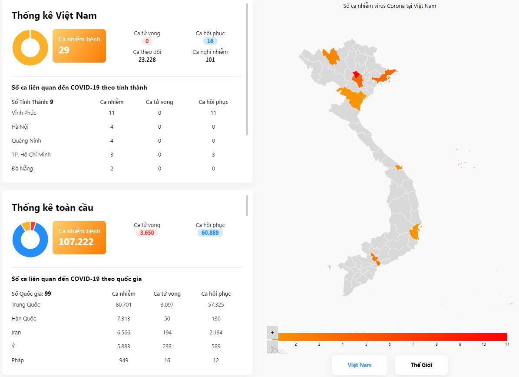
Task: Click the scrollbar of the global statistics panel
Action: pos(247,205)
